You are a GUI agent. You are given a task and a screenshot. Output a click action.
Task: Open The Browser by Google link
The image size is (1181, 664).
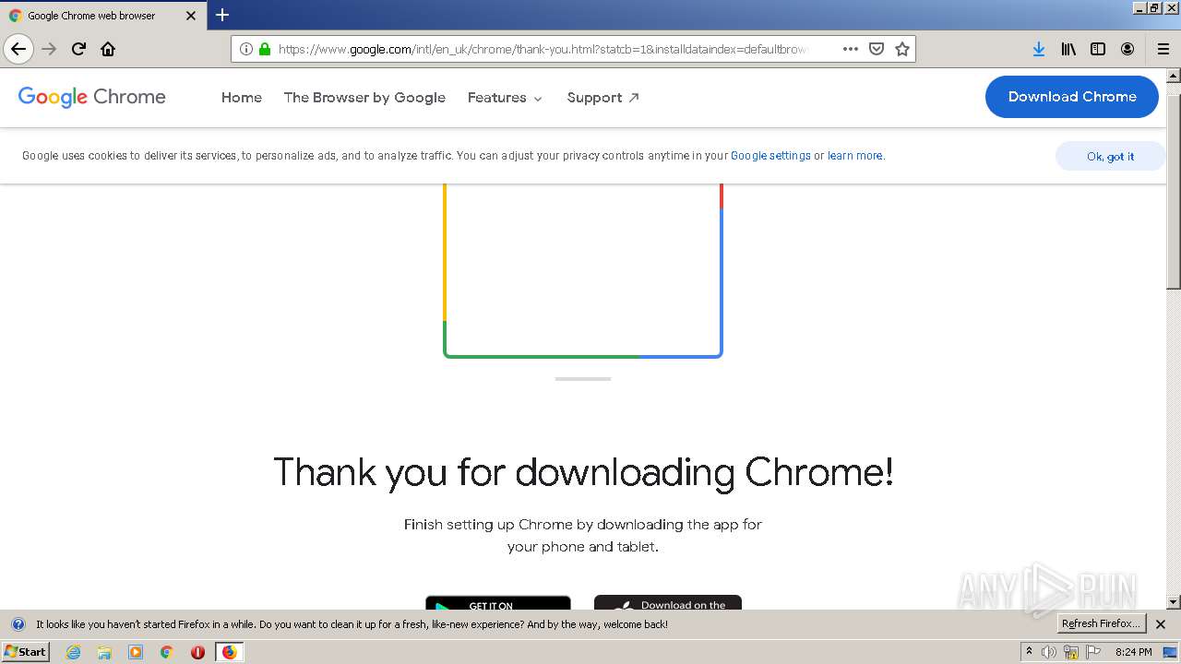[364, 97]
